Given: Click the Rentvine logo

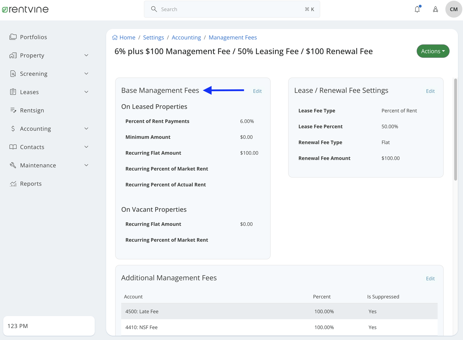Looking at the screenshot, I should 25,9.
